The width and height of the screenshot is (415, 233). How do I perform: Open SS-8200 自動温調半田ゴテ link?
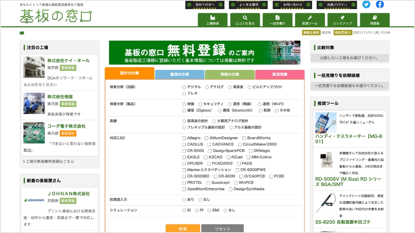tap(343, 222)
